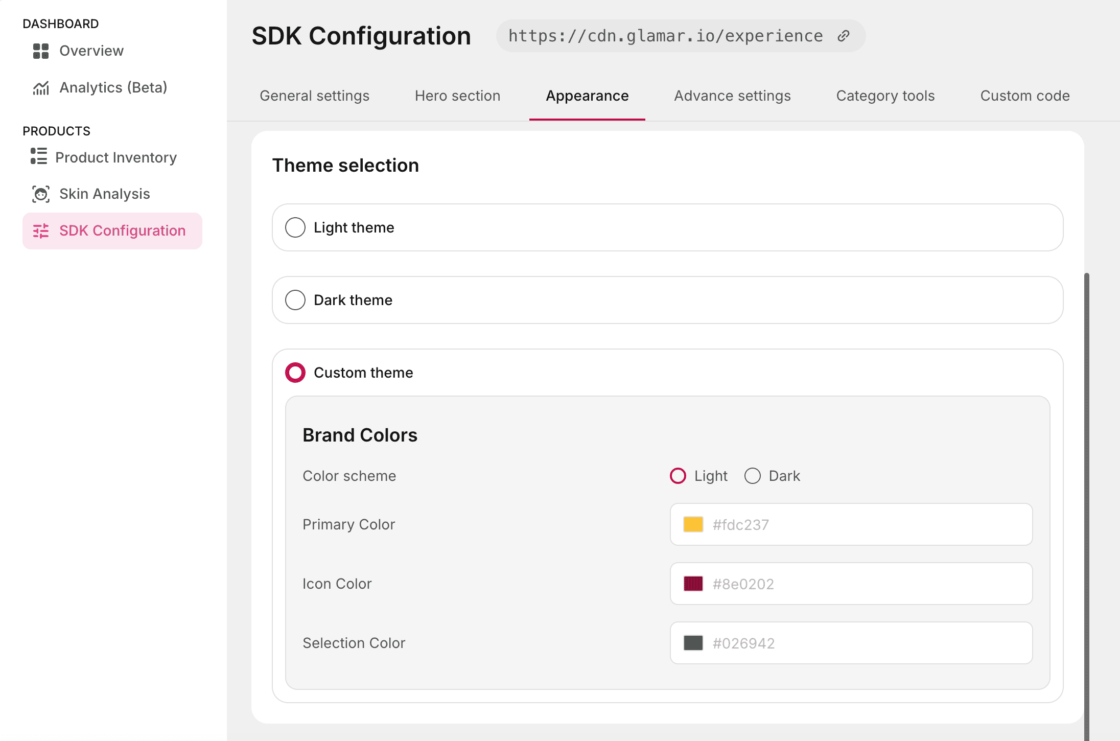Switch to the General settings tab
The width and height of the screenshot is (1120, 741).
point(314,96)
